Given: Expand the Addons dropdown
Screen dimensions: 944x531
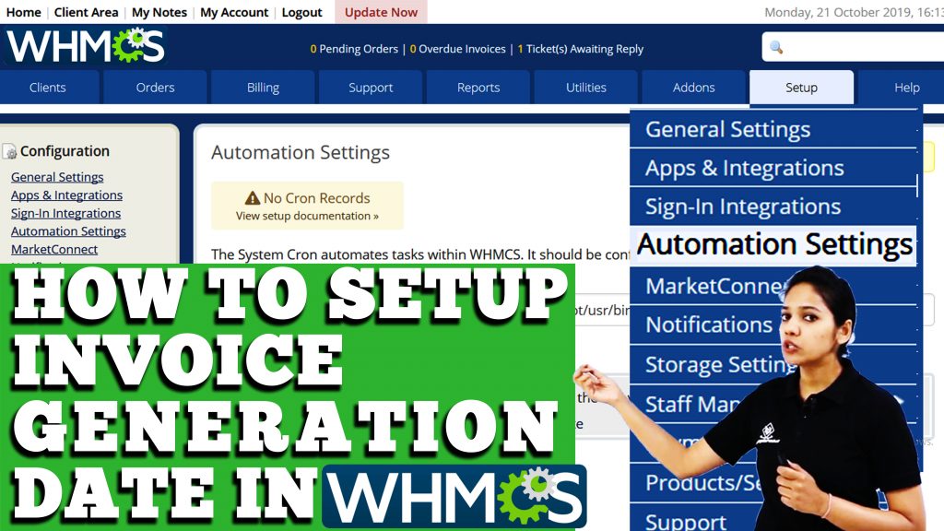Looking at the screenshot, I should click(x=693, y=87).
